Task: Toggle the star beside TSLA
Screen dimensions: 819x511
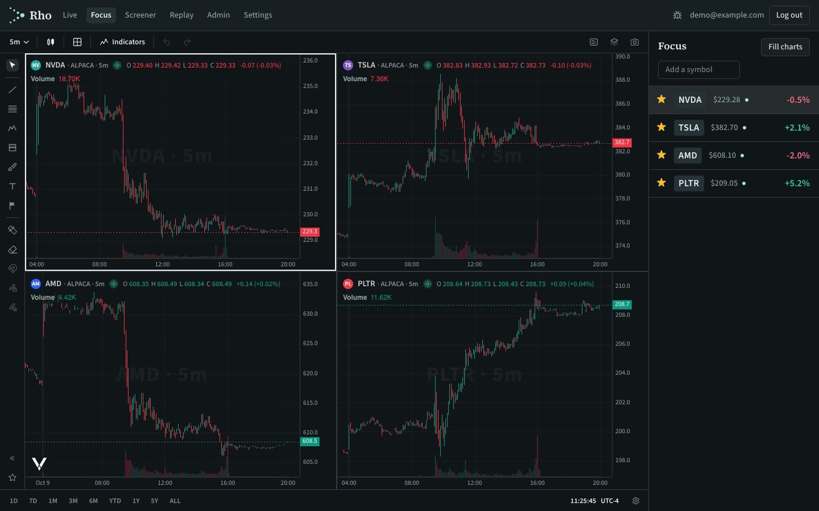Action: pos(661,127)
